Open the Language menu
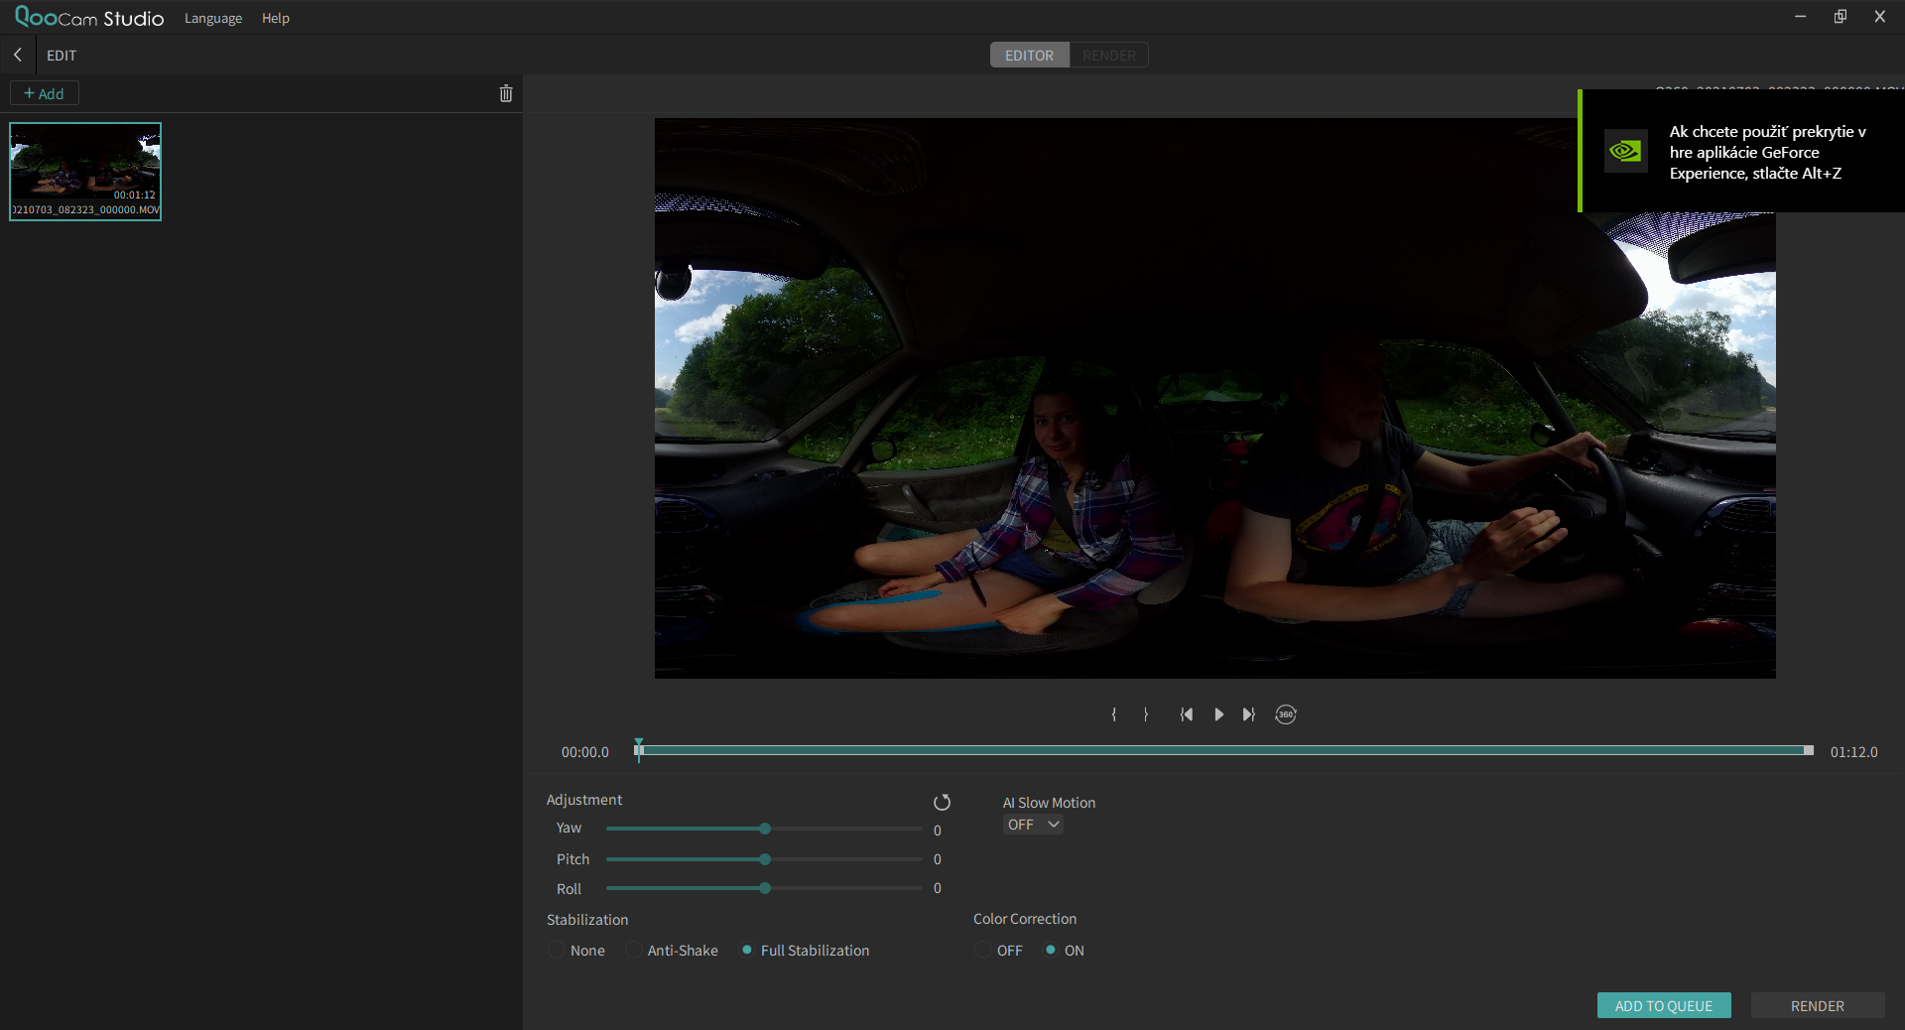The width and height of the screenshot is (1905, 1030). (x=213, y=18)
